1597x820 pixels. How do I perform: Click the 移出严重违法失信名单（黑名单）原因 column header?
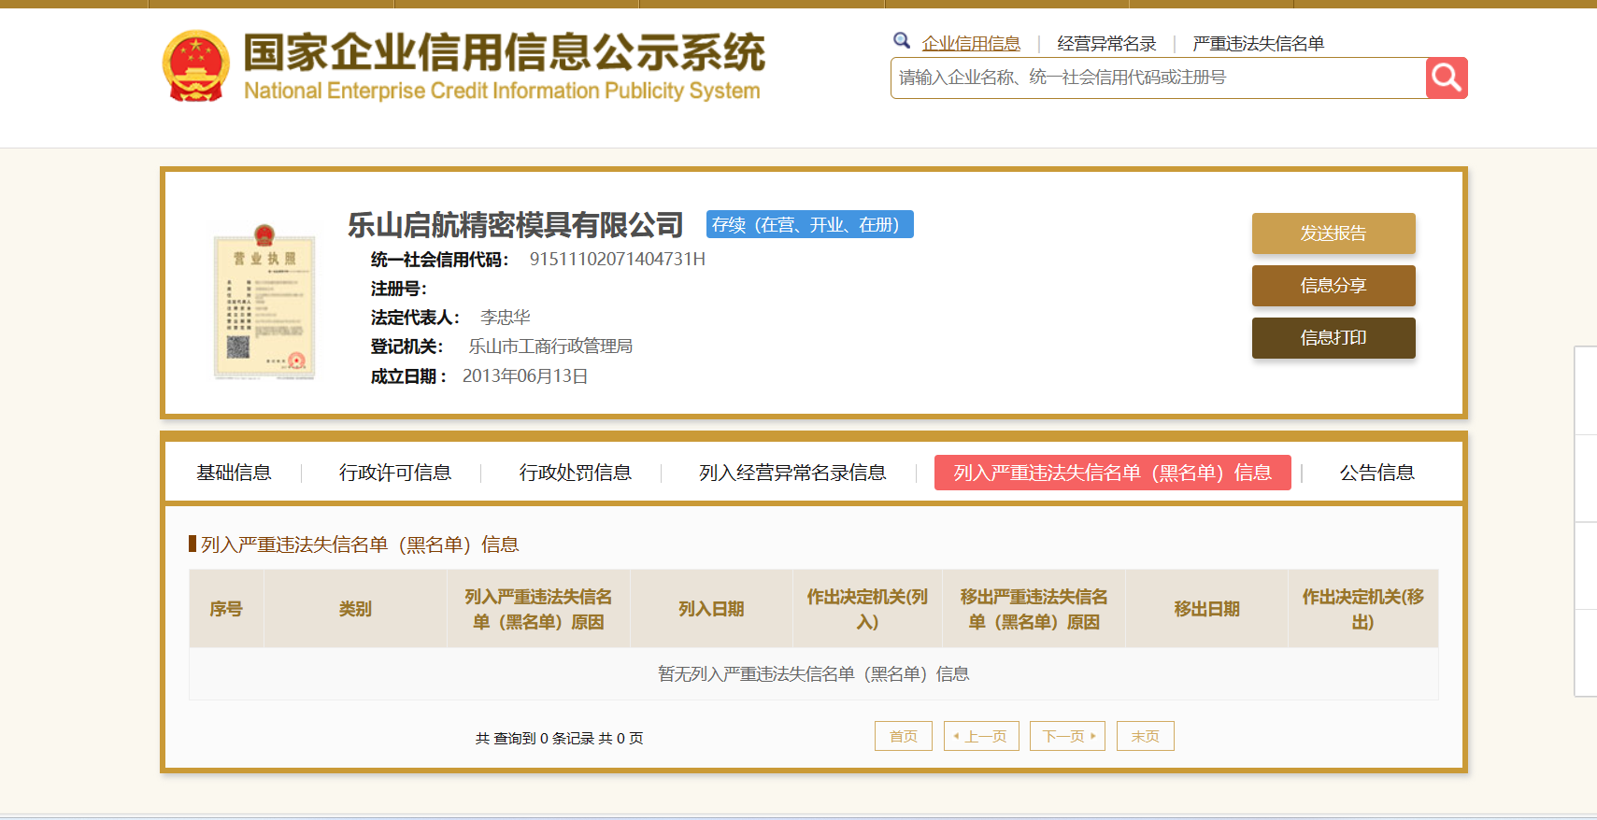pos(1034,609)
